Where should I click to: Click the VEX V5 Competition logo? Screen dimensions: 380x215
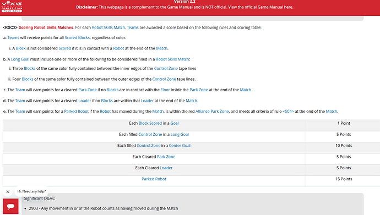pos(12,7)
